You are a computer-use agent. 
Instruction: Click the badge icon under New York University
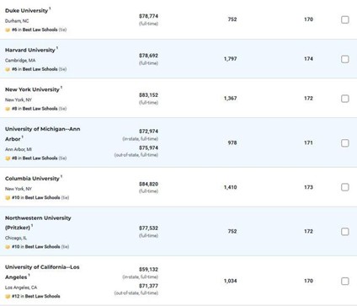(x=8, y=109)
